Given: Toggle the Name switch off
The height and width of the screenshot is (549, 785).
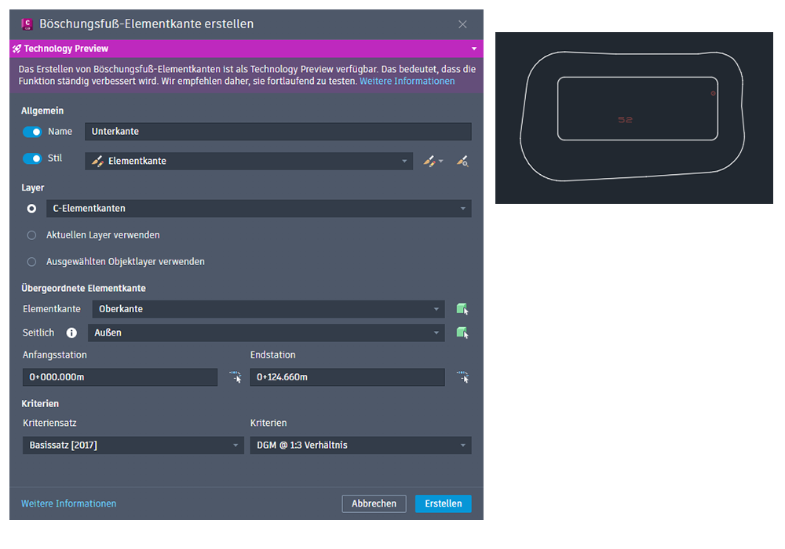Looking at the screenshot, I should 32,132.
